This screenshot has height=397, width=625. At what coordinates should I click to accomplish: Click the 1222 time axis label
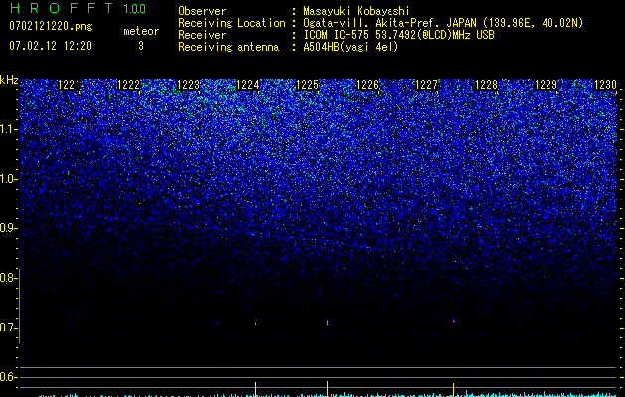click(129, 85)
